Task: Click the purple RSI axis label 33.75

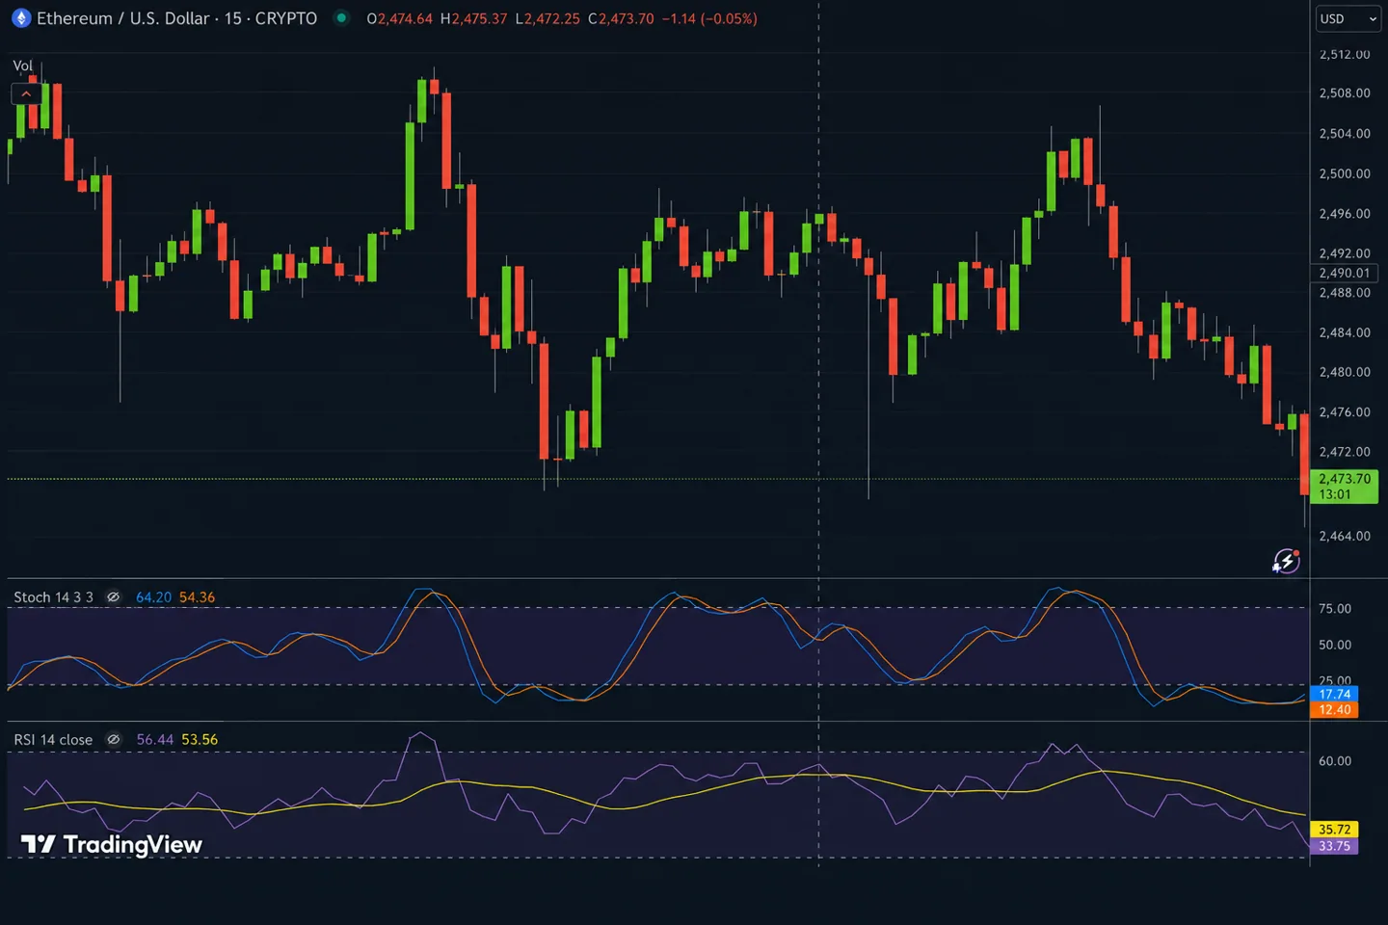Action: coord(1334,846)
